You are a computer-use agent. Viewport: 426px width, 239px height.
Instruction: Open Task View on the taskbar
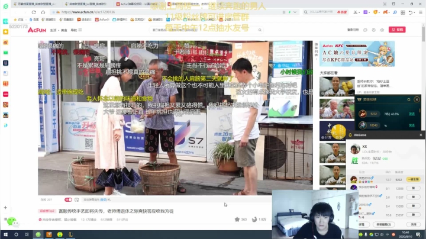pyautogui.click(x=27, y=234)
